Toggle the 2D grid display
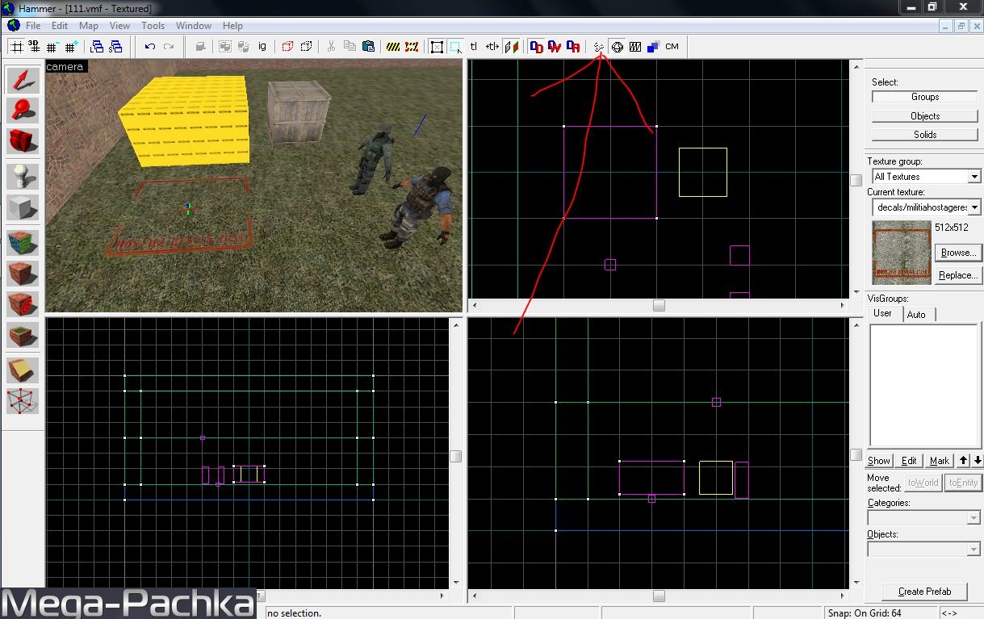This screenshot has width=984, height=619. point(16,47)
